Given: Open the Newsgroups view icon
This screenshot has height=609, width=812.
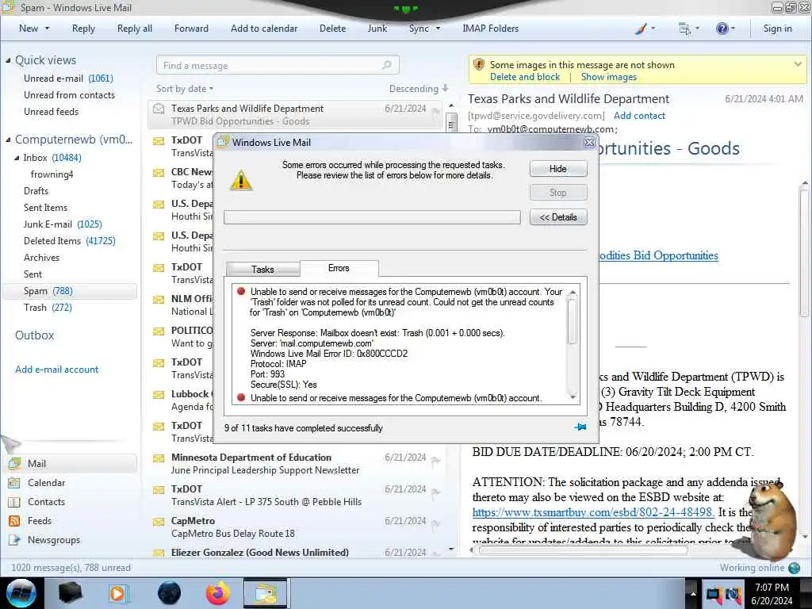Looking at the screenshot, I should [14, 540].
